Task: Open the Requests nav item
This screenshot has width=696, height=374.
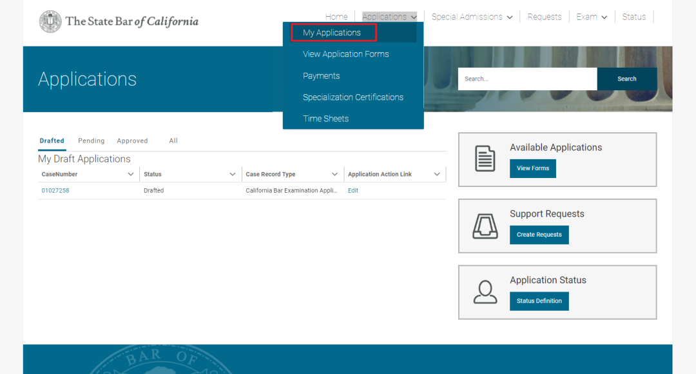Action: pyautogui.click(x=544, y=17)
